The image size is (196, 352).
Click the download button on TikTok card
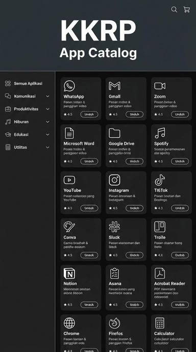[180, 208]
